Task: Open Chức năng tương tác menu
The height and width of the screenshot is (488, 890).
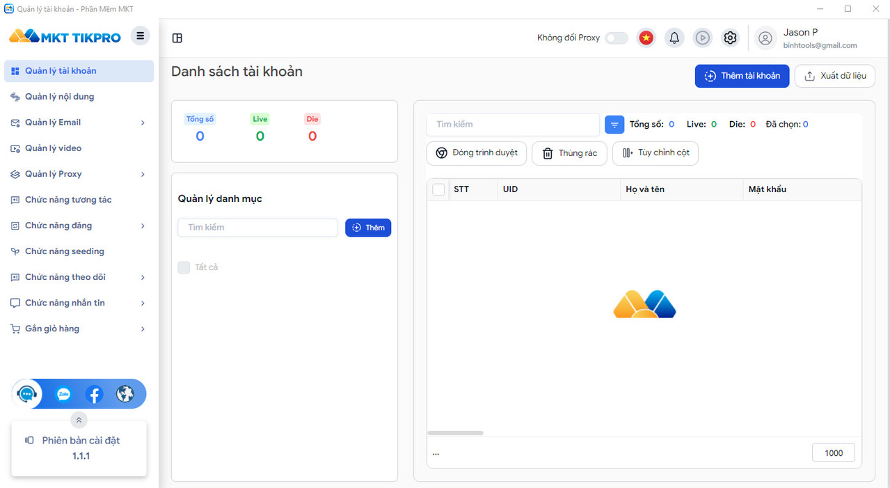Action: point(79,200)
